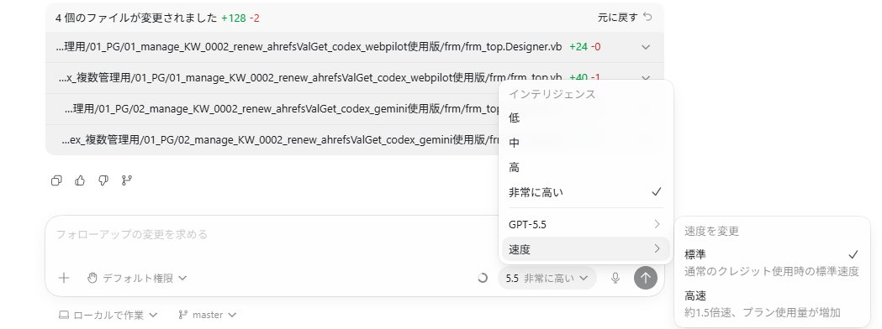Screen dimensions: 882x329
Task: Click the loading spinner icon in composer
Action: click(x=482, y=278)
